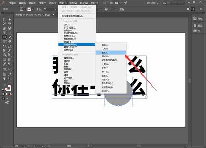Set paint mode to Color
Image resolution: width=206 pixels, height=148 pixels.
[3, 94]
